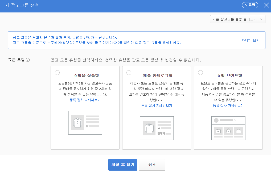Close the 새 광고그룹 생성 dialog

[266, 5]
